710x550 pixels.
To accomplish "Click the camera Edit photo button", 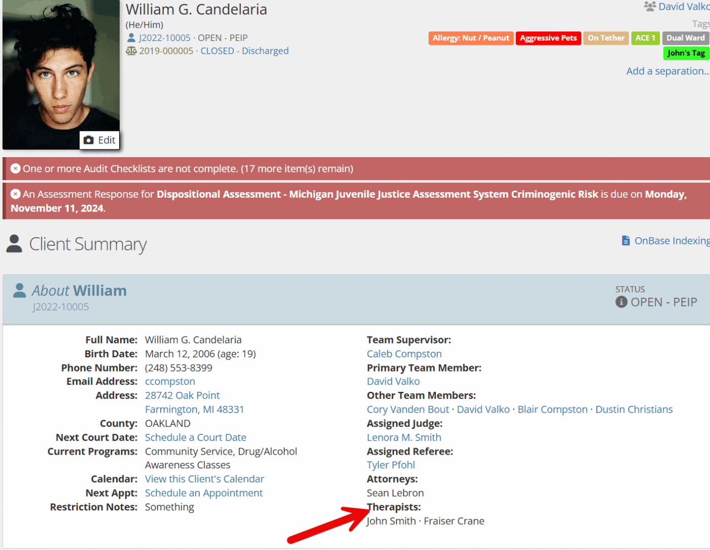I will (x=99, y=140).
